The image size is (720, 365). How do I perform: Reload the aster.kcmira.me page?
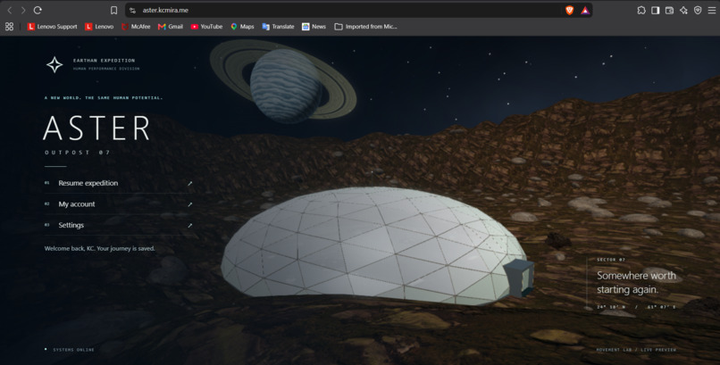(x=38, y=10)
